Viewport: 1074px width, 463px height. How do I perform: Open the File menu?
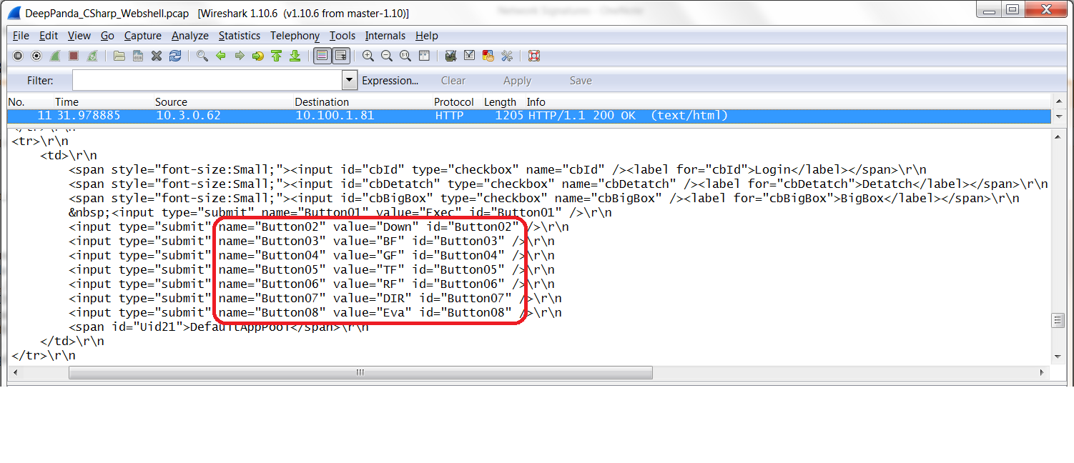[21, 36]
